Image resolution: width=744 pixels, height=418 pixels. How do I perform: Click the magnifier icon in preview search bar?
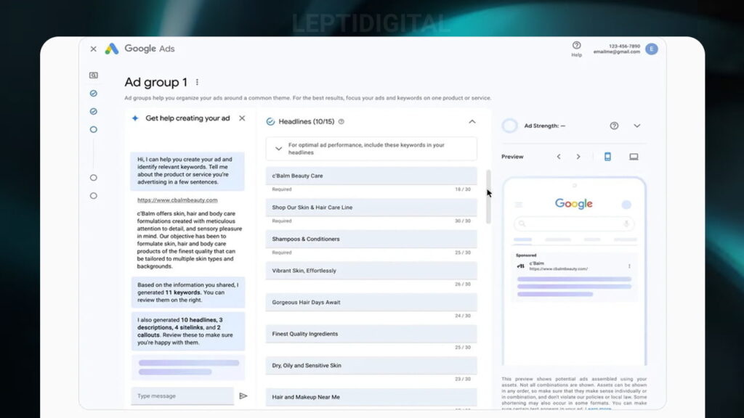tap(522, 224)
